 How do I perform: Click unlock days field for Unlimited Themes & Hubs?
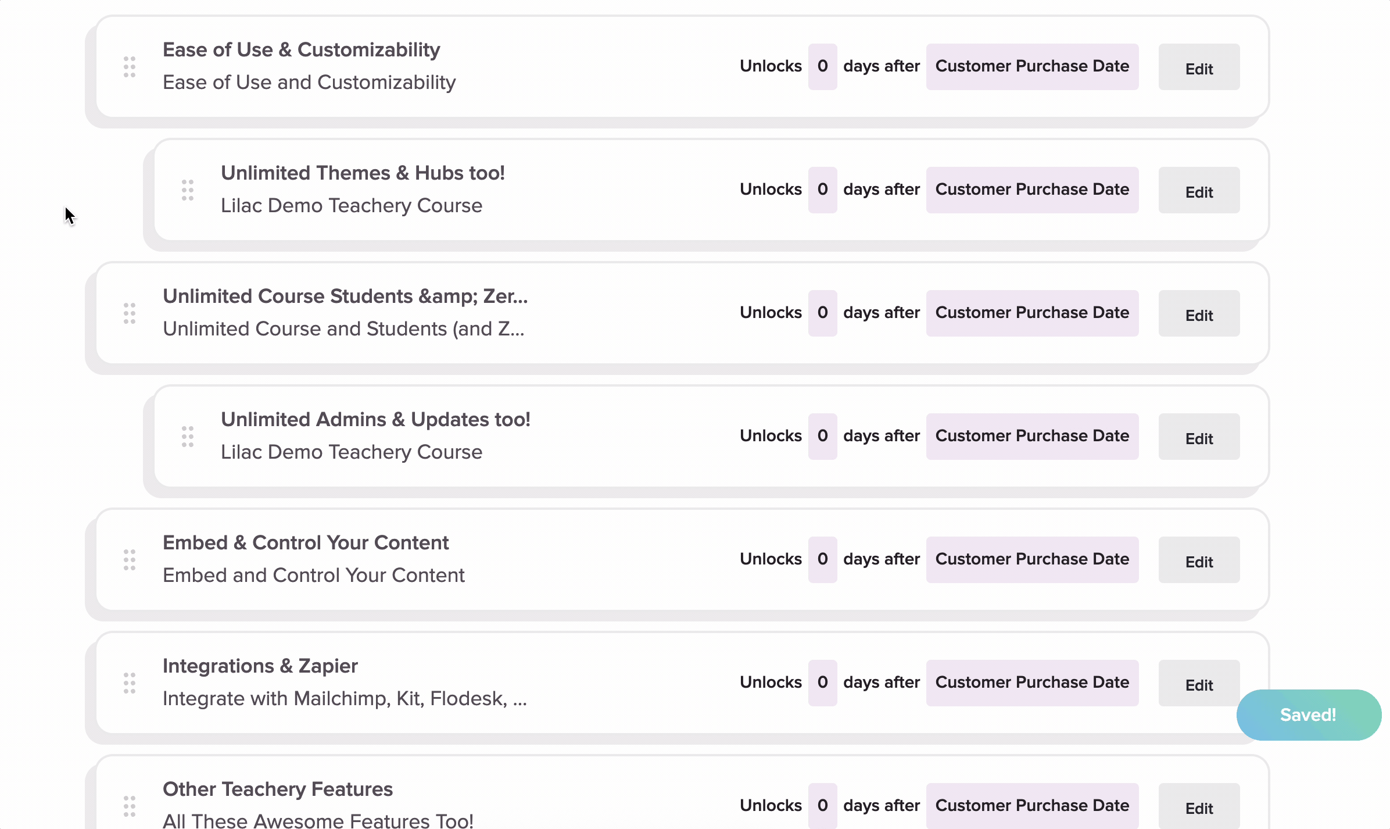point(822,190)
